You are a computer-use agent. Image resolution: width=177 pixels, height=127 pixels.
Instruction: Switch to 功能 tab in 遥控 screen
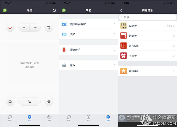click(49, 118)
